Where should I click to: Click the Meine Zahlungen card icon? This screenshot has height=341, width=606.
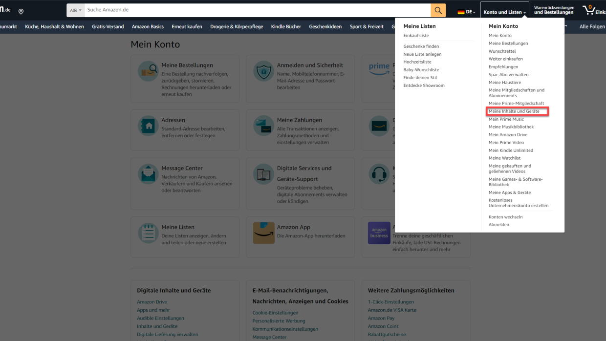click(263, 126)
